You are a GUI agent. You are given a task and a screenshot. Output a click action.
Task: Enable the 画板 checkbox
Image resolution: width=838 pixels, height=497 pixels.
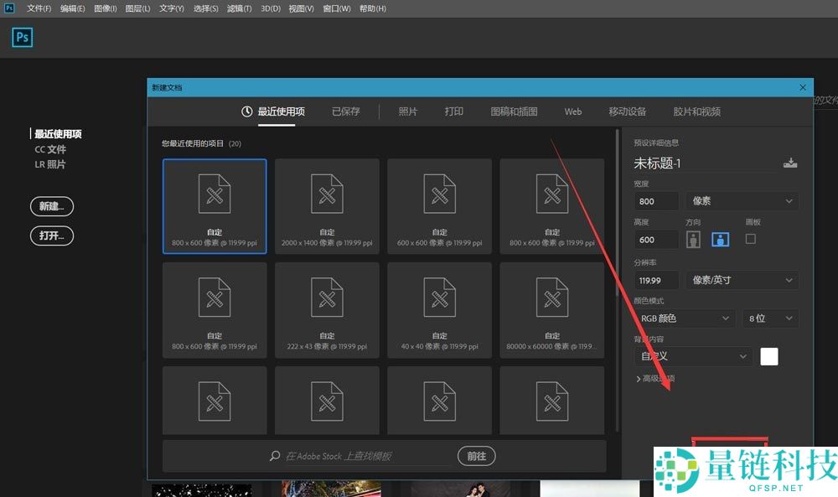point(751,239)
